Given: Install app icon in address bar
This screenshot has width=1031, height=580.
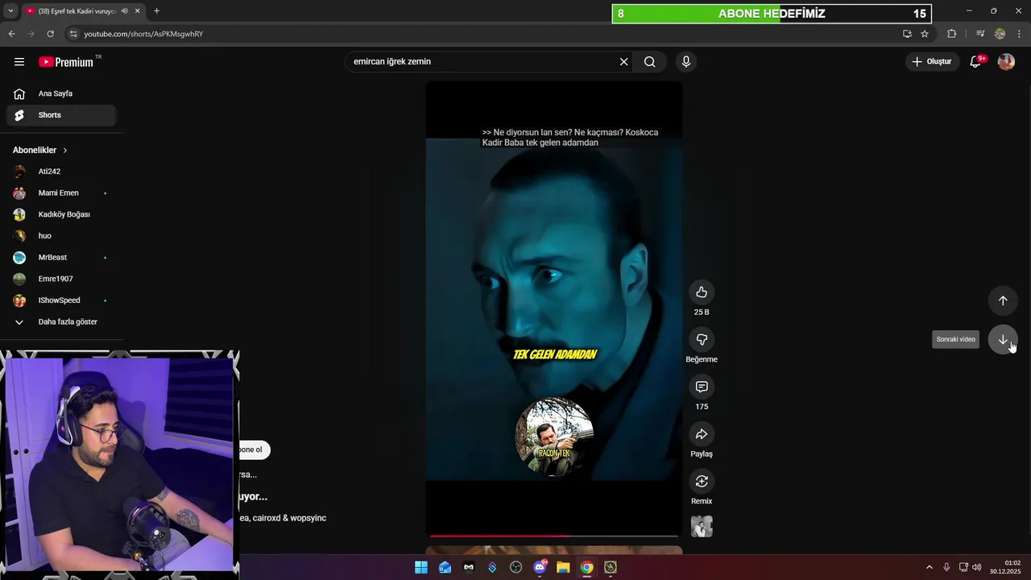Looking at the screenshot, I should tap(907, 34).
